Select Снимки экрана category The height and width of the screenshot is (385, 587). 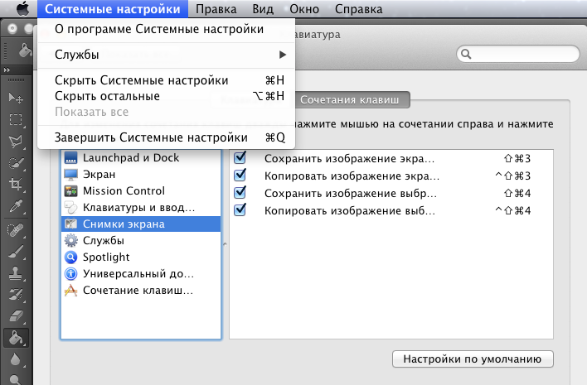pos(141,224)
